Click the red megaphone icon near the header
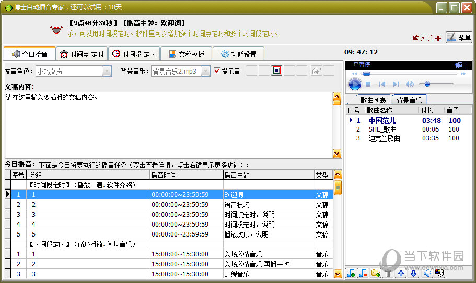 tap(56, 30)
